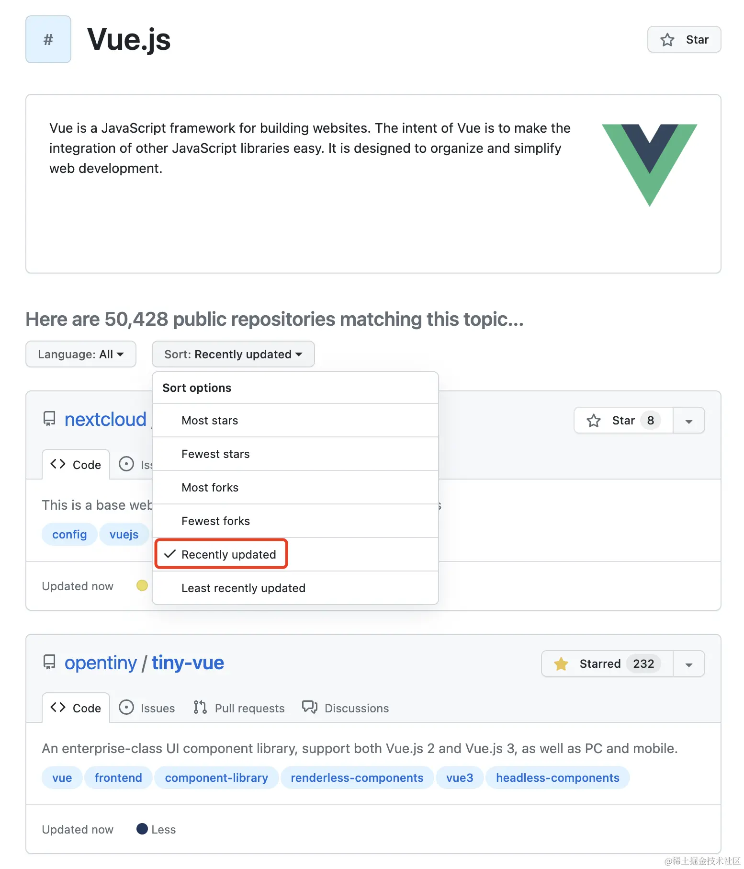The height and width of the screenshot is (869, 744).
Task: Click the Vue.js logo image
Action: 649,165
